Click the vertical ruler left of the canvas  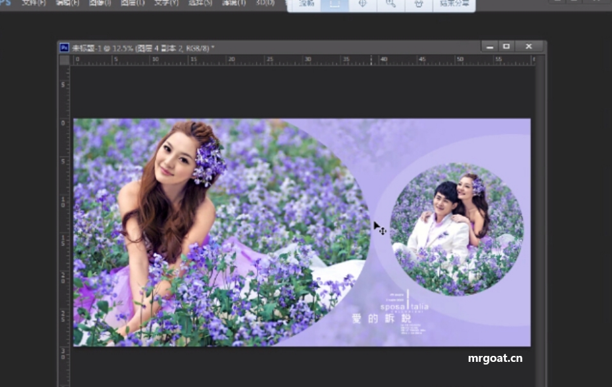(63, 198)
